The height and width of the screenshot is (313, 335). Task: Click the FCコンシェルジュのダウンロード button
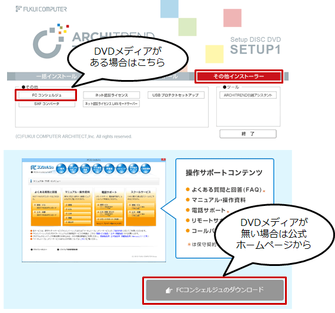click(215, 290)
